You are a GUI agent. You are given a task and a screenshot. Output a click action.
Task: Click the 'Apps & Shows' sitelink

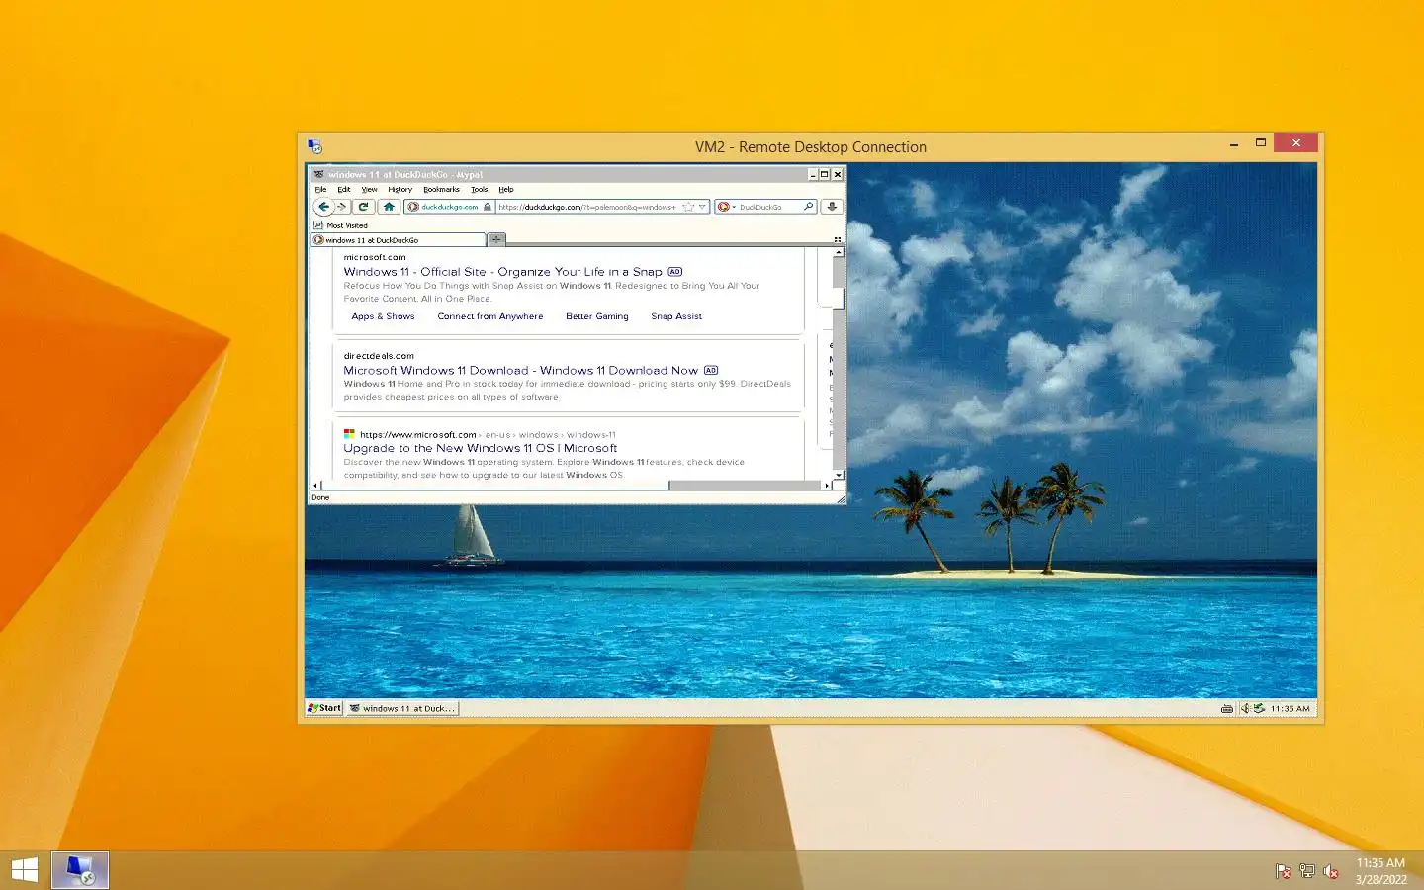pyautogui.click(x=383, y=316)
